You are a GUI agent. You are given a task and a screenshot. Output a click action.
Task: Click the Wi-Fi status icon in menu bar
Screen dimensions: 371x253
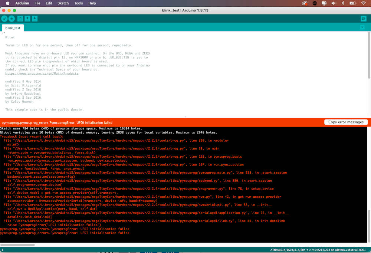[364, 3]
